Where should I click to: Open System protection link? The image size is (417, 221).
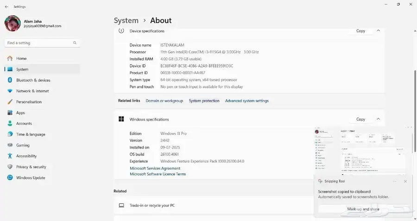pos(204,101)
